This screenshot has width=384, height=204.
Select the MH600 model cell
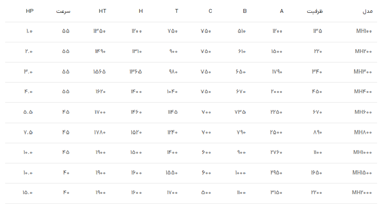coord(365,112)
